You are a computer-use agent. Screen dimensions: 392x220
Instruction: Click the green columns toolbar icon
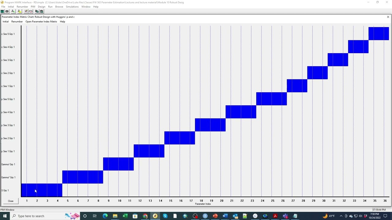(x=2, y=11)
